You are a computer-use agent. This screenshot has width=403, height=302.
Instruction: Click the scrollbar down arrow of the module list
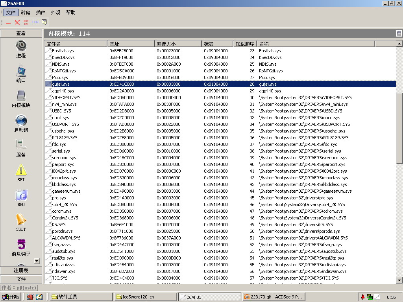click(399, 280)
